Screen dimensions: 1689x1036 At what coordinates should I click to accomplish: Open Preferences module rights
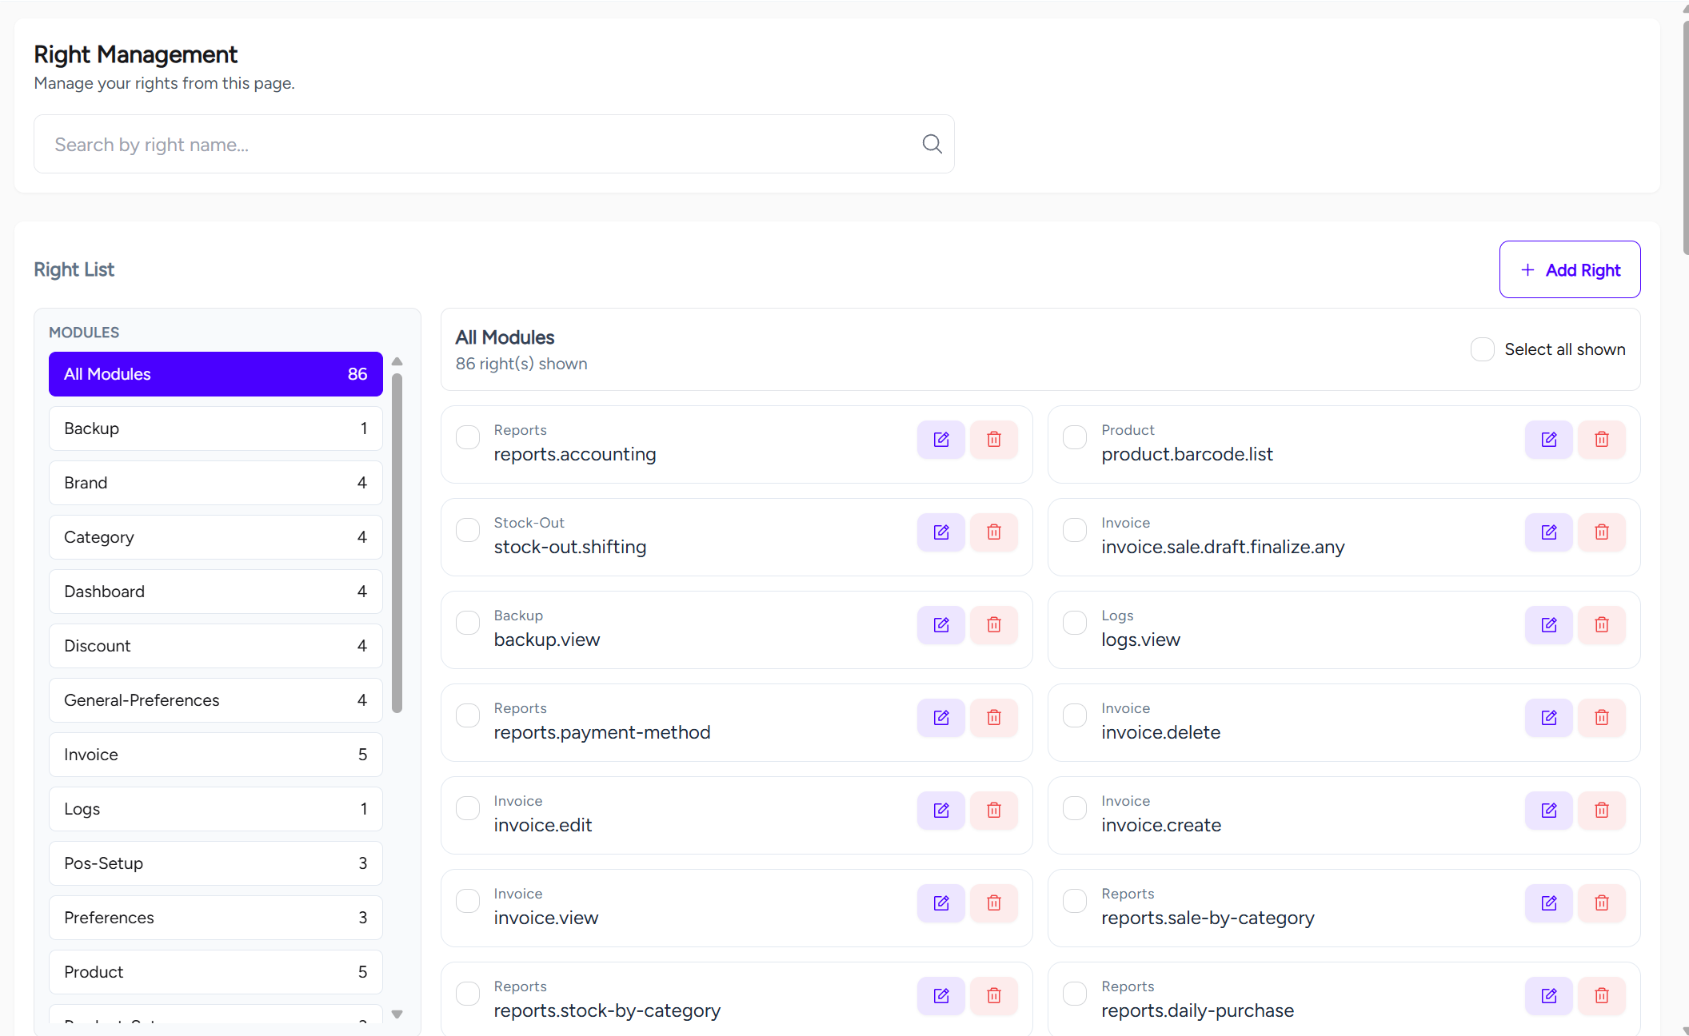point(216,918)
